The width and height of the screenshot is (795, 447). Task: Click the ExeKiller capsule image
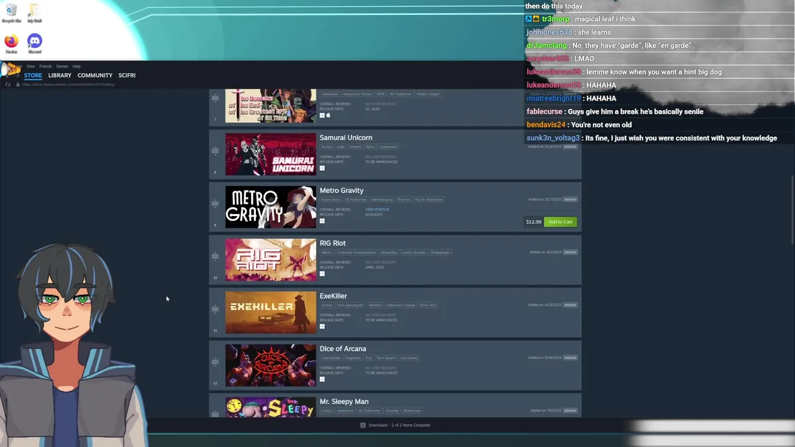[271, 312]
